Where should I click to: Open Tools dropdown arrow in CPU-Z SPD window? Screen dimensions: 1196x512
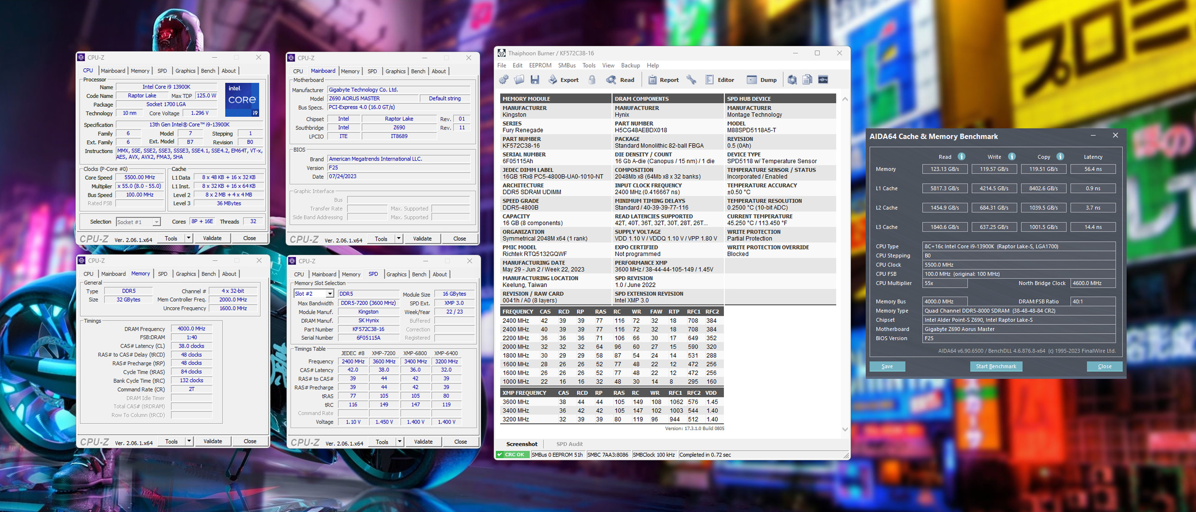click(x=400, y=441)
